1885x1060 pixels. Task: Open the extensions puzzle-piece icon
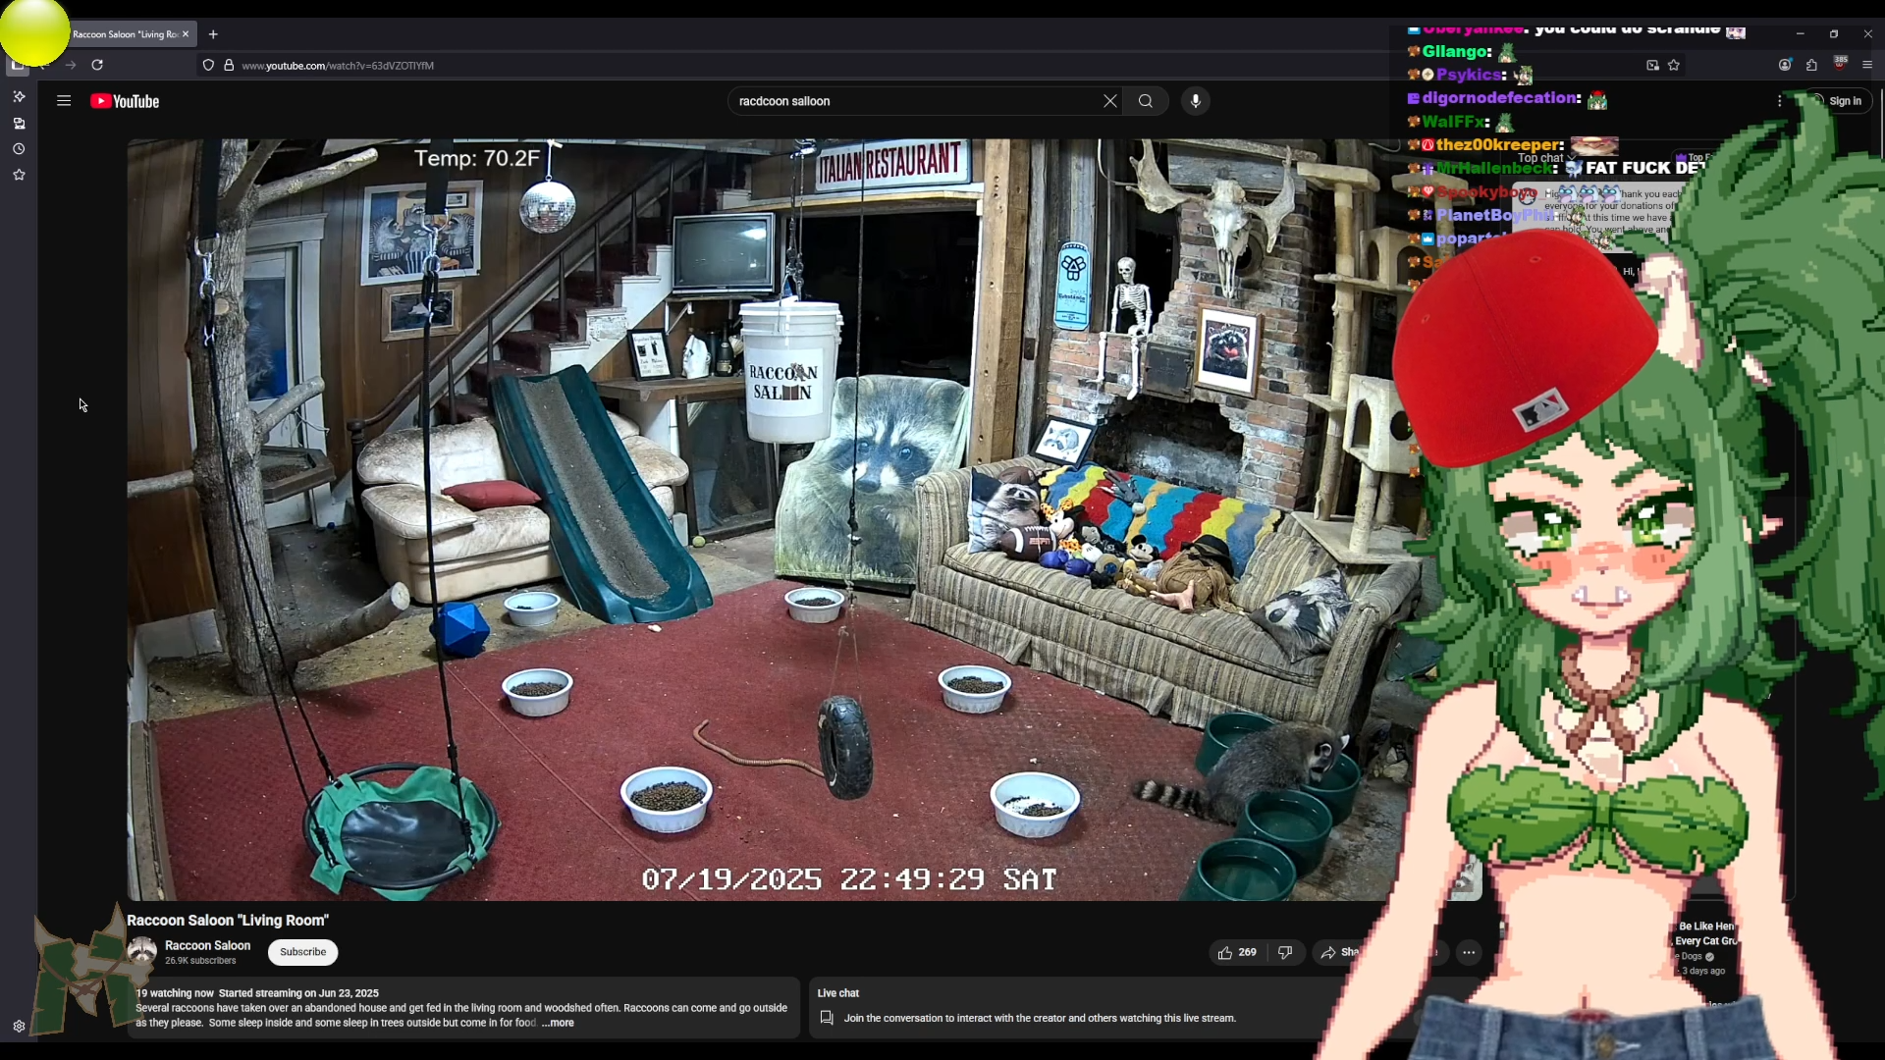pos(1812,65)
